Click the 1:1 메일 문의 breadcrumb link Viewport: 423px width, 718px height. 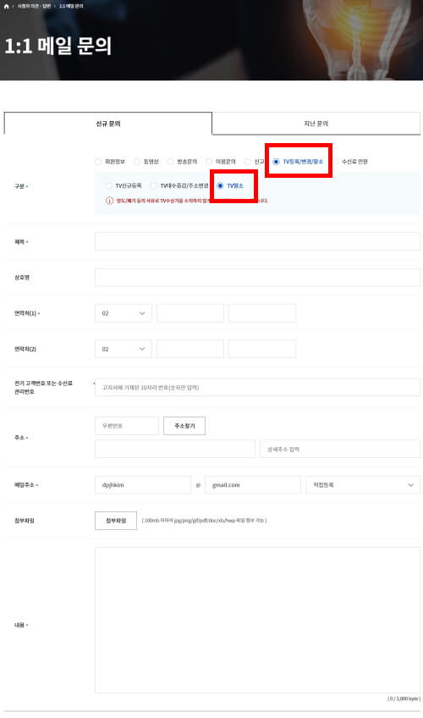pos(71,7)
